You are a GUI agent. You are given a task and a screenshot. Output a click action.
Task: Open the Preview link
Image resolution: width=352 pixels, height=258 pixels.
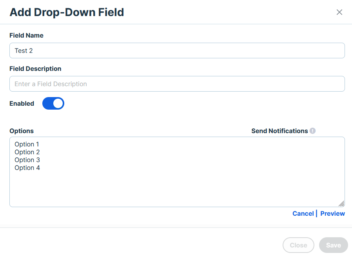(x=332, y=213)
